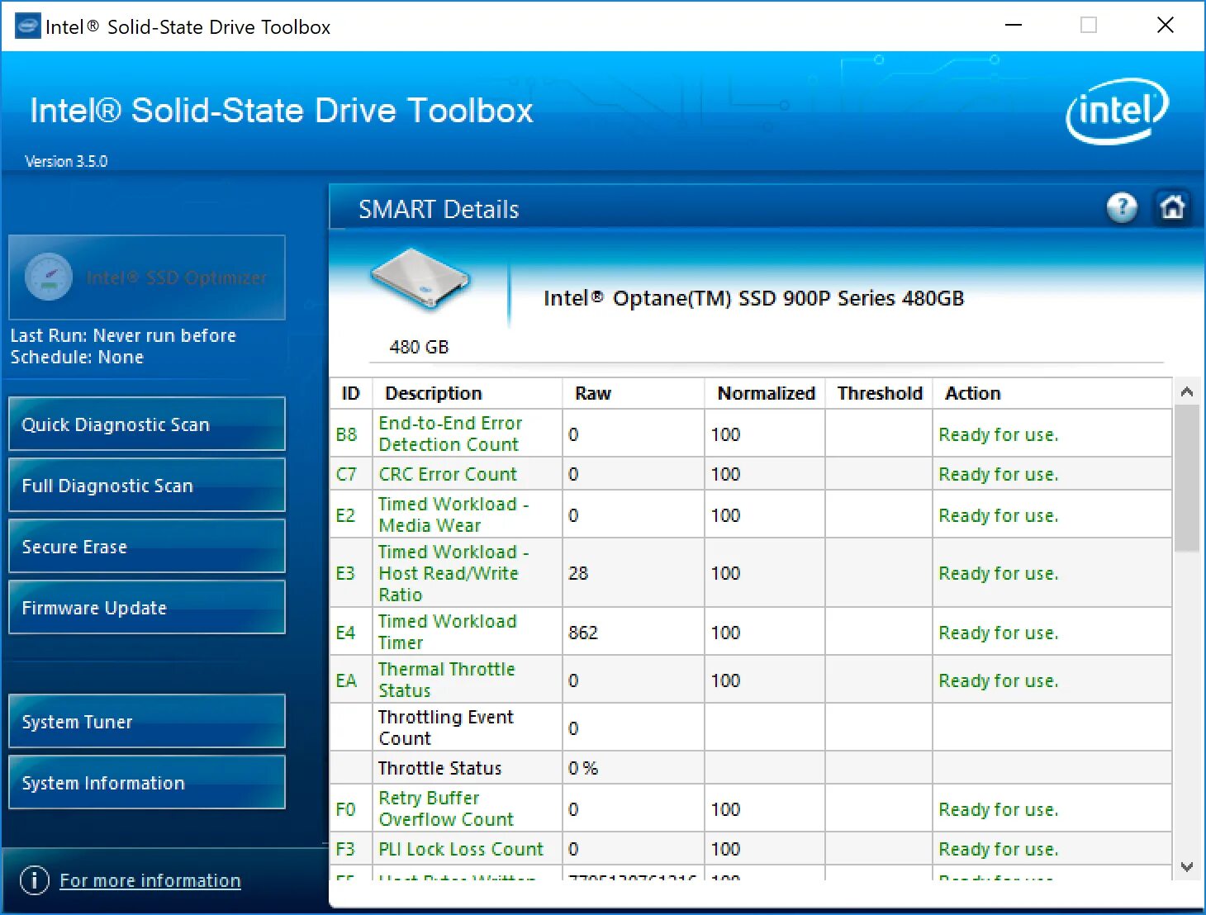This screenshot has height=915, width=1206.
Task: Start the Full Diagnostic Scan
Action: pyautogui.click(x=147, y=486)
